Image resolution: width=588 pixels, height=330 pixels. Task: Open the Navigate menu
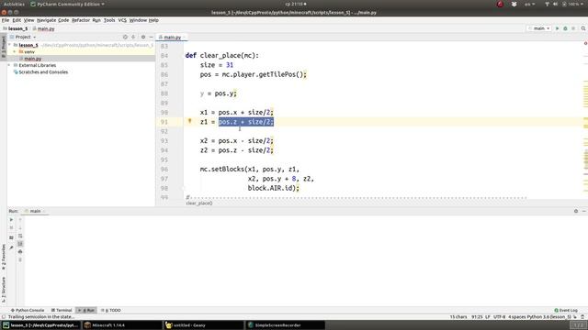coord(47,20)
